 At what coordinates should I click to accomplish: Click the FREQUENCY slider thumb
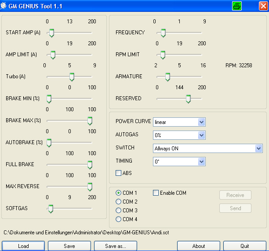163,33
